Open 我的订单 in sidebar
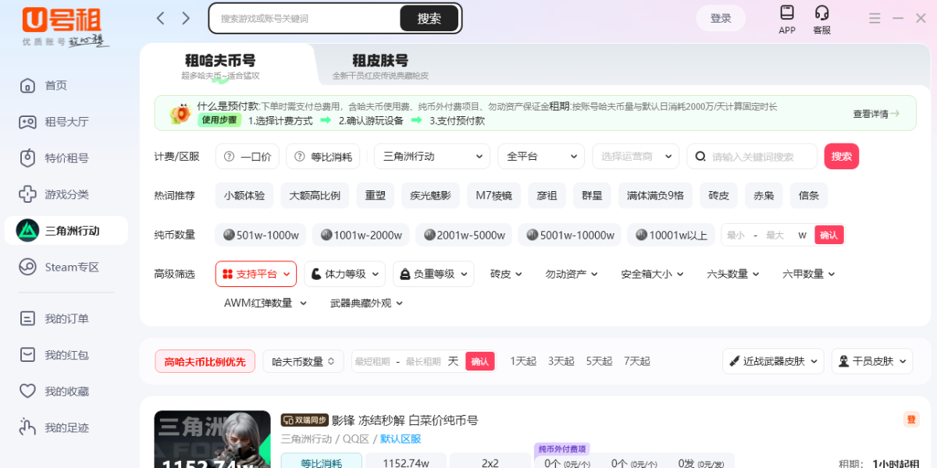The height and width of the screenshot is (468, 937). [55, 318]
